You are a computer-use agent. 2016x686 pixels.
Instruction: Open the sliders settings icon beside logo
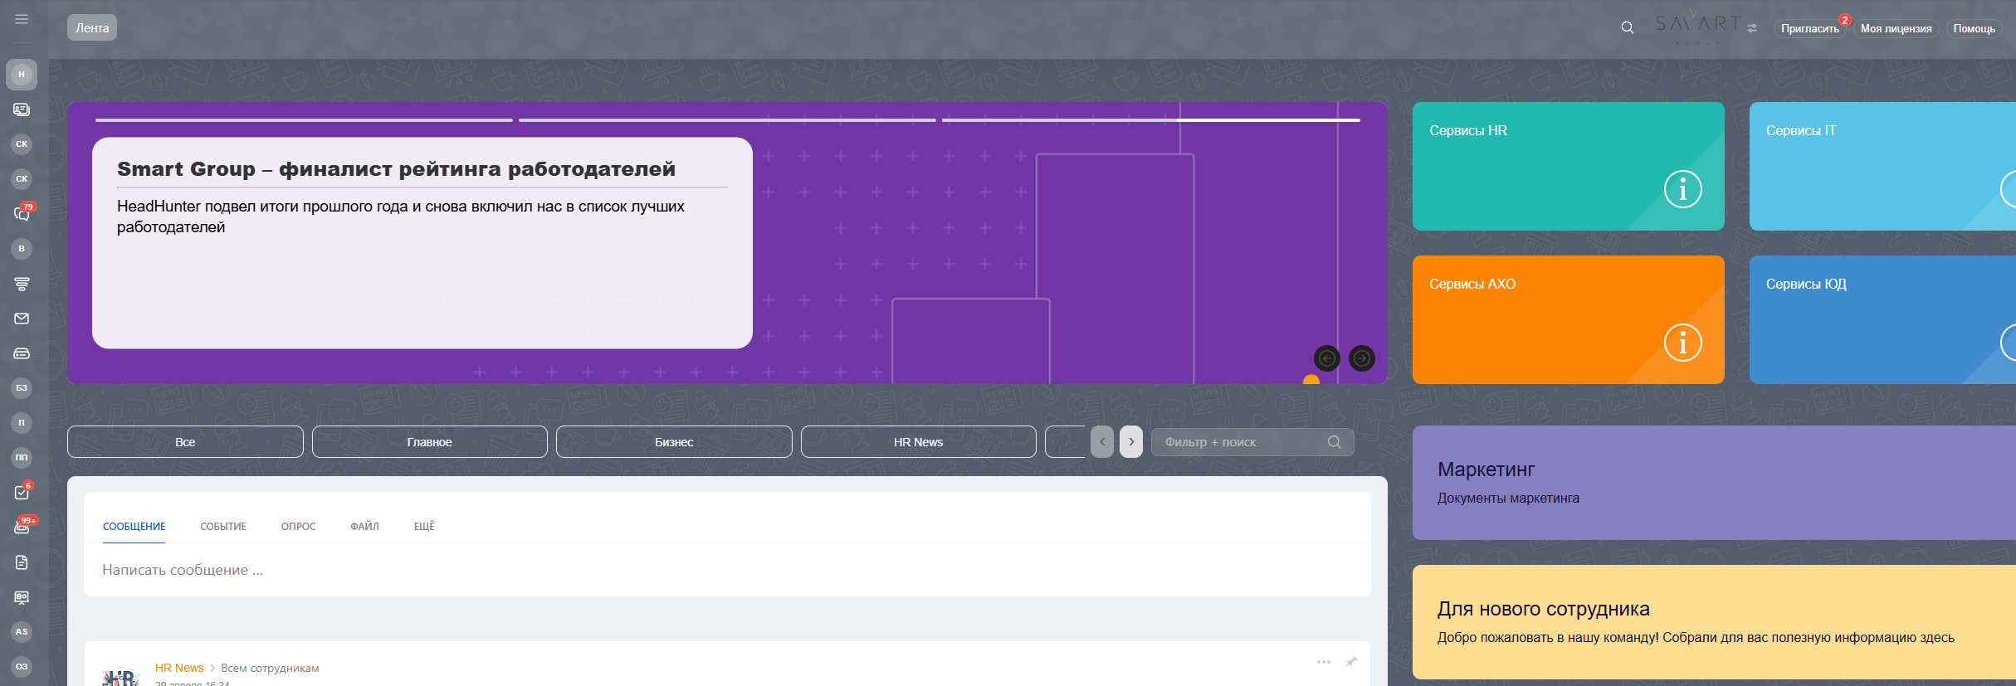1752,28
